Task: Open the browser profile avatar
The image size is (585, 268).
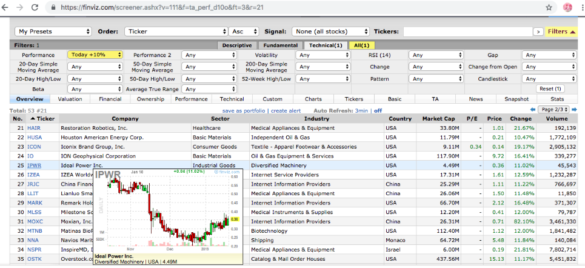Action: (x=567, y=7)
